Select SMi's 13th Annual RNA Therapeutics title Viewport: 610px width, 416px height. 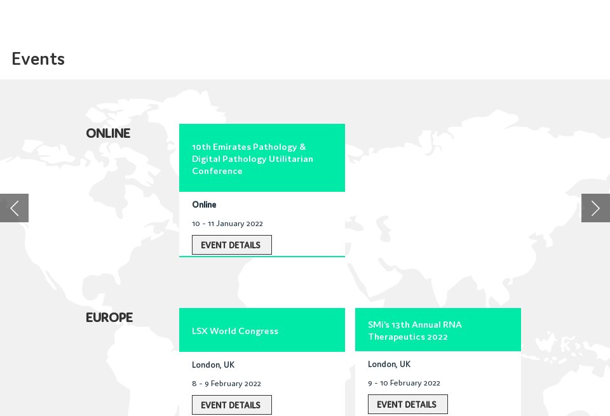click(415, 330)
